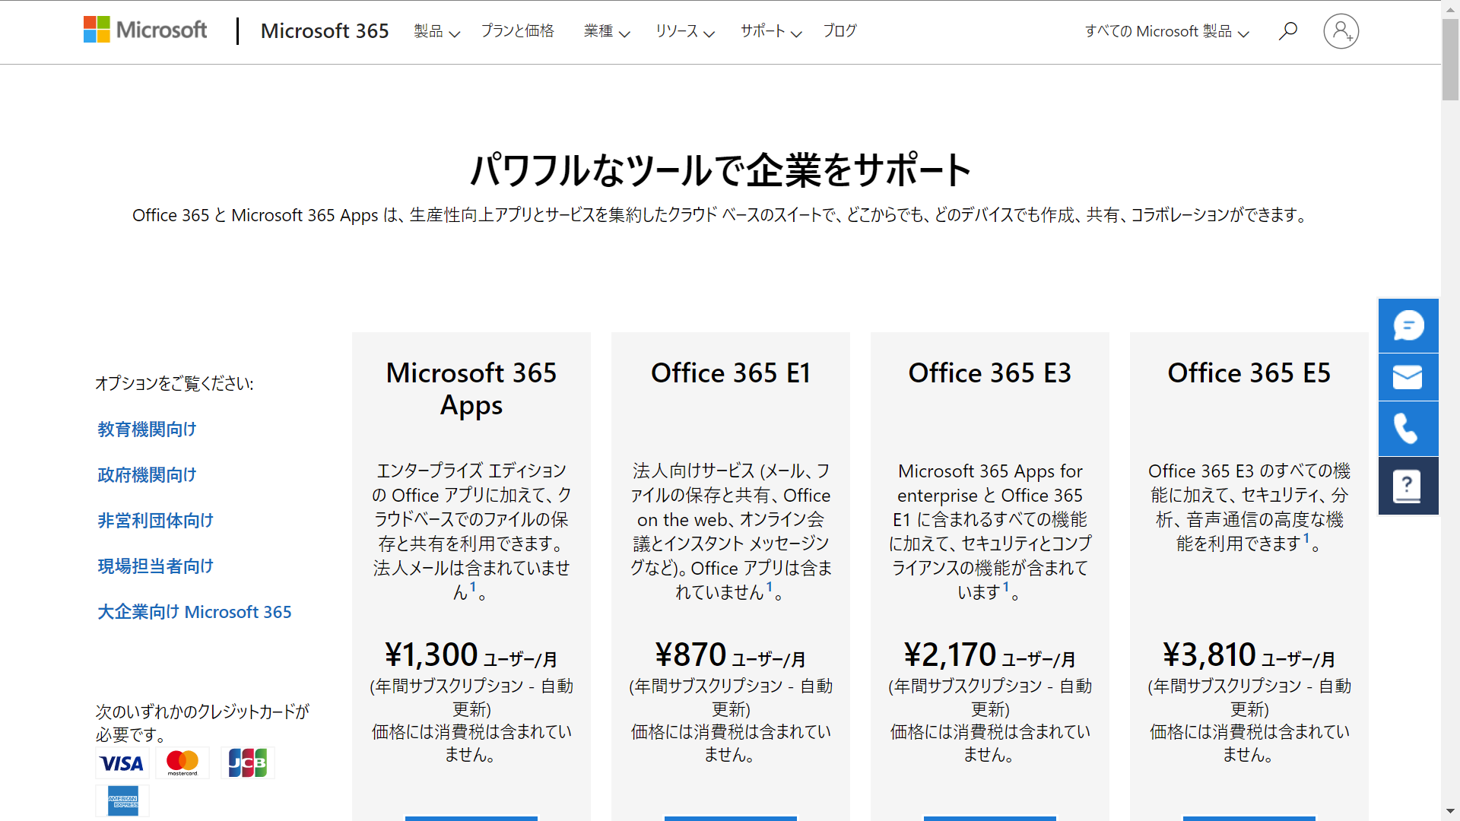Click the scrollbar down arrow
1460x821 pixels.
pyautogui.click(x=1451, y=812)
